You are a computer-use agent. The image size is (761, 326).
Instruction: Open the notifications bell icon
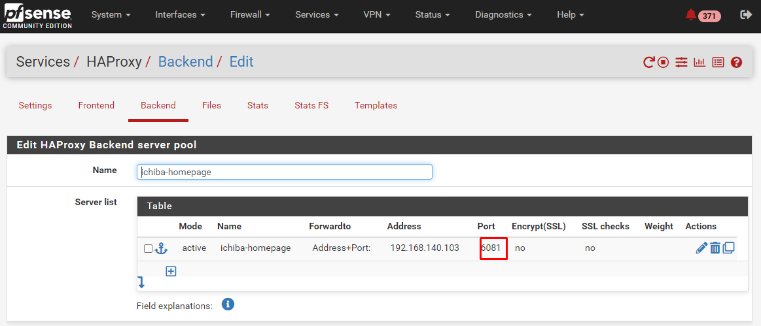click(x=690, y=15)
